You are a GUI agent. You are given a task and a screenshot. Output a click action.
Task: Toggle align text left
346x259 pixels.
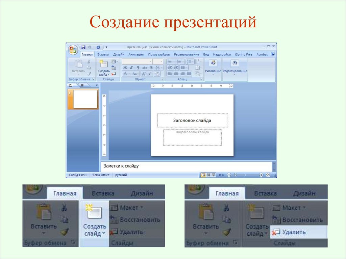point(170,74)
